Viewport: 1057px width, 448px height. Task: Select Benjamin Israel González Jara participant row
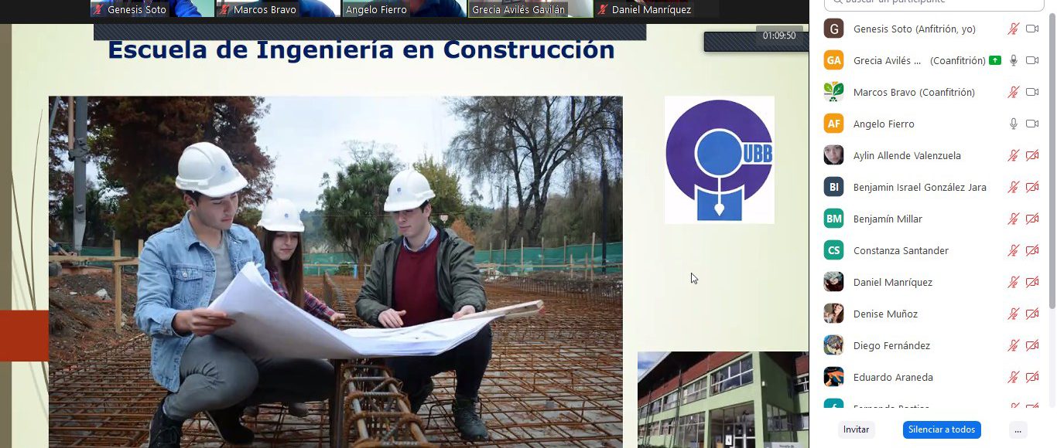[x=919, y=187]
